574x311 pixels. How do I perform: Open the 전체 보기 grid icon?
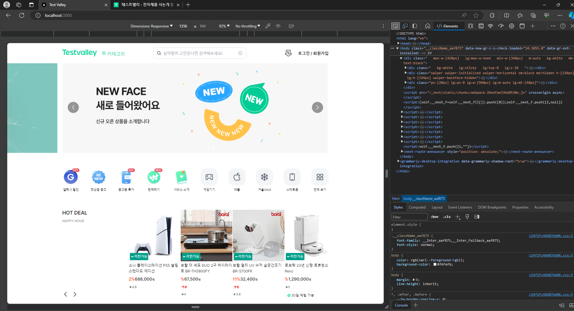(x=320, y=177)
